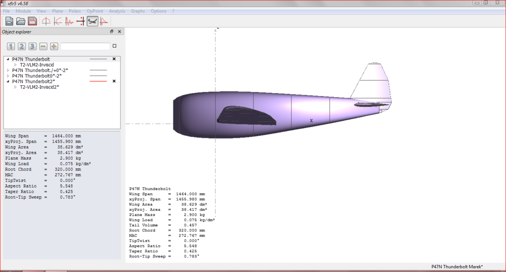Expand the T2-VLM2-Inviscid polar node
This screenshot has height=272, width=506.
coord(15,65)
